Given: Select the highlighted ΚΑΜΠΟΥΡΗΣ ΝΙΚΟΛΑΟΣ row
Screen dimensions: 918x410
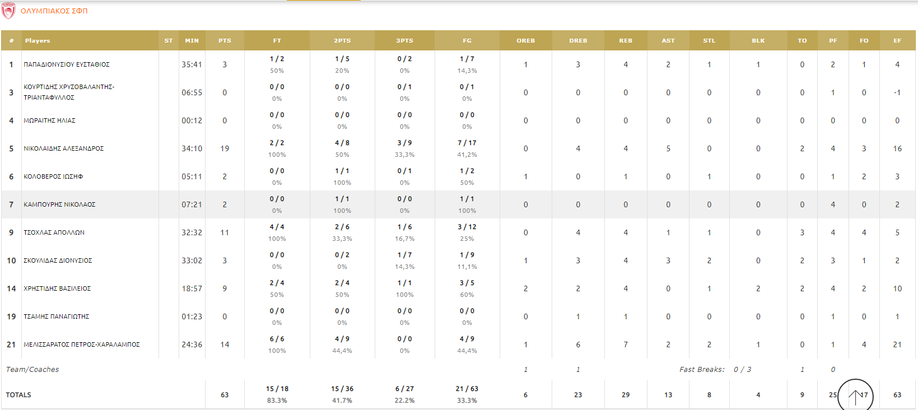Looking at the screenshot, I should click(x=59, y=204).
